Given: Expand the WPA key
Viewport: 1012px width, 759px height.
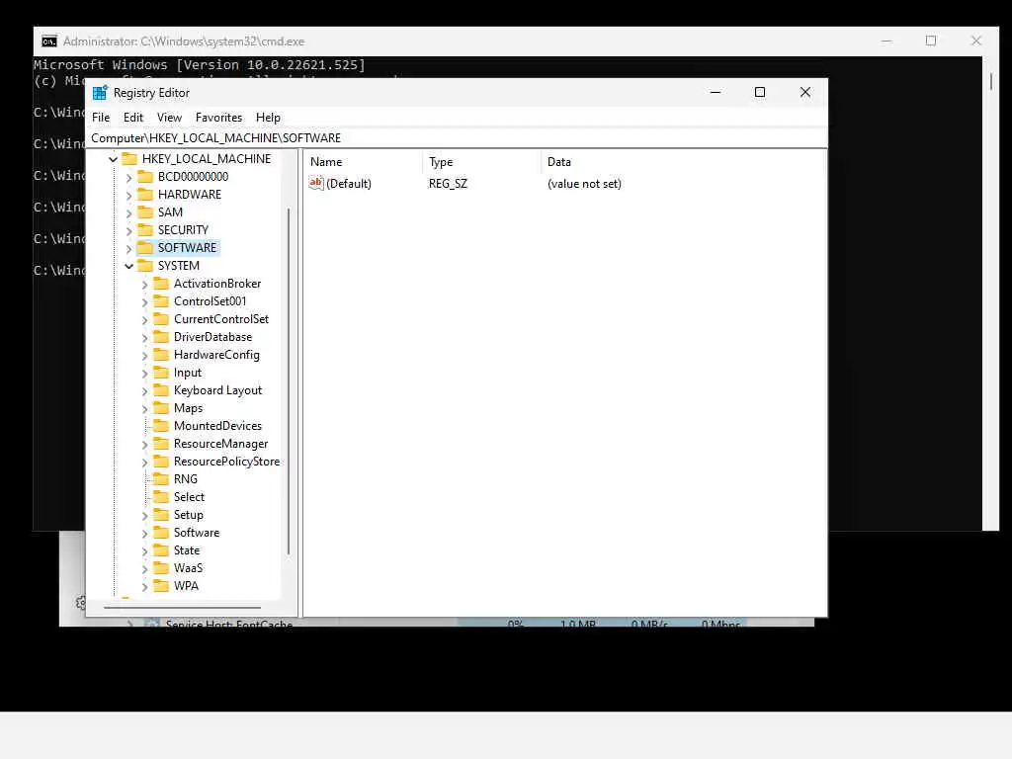Looking at the screenshot, I should pos(144,586).
